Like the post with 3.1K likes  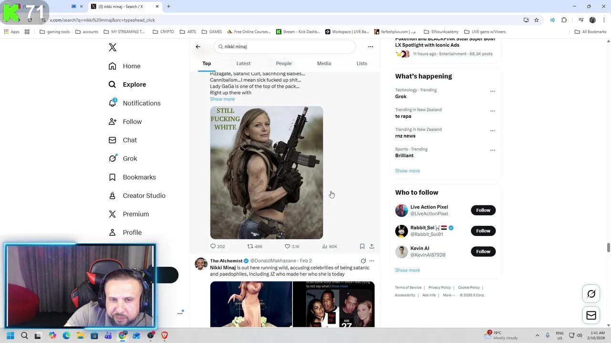(292, 246)
